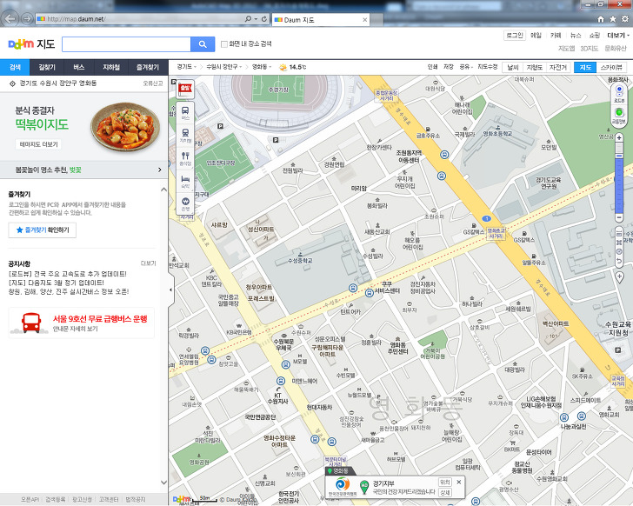Click the current location target icon

[x=12, y=83]
